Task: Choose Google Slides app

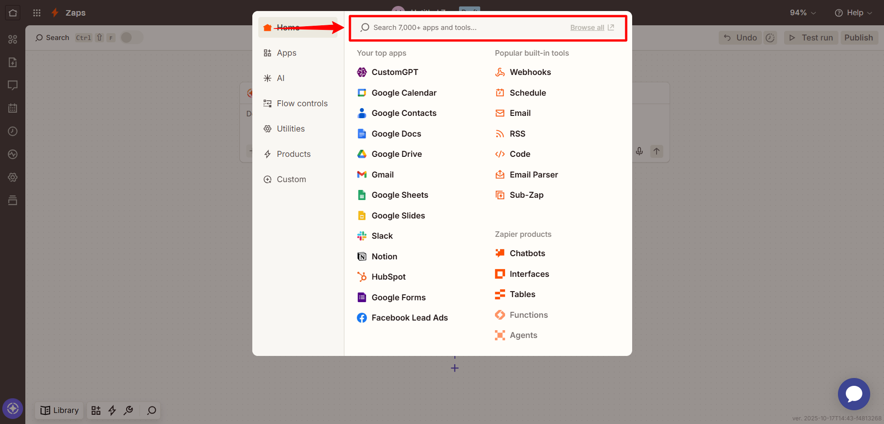Action: (x=391, y=216)
